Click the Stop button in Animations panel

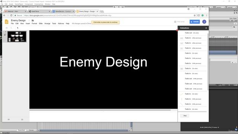tap(185, 116)
